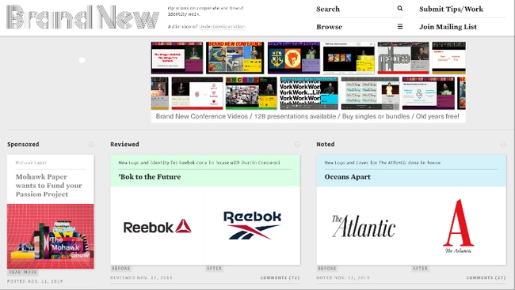The height and width of the screenshot is (290, 515).
Task: Open the ampersand slide video thumbnail
Action: (429, 93)
